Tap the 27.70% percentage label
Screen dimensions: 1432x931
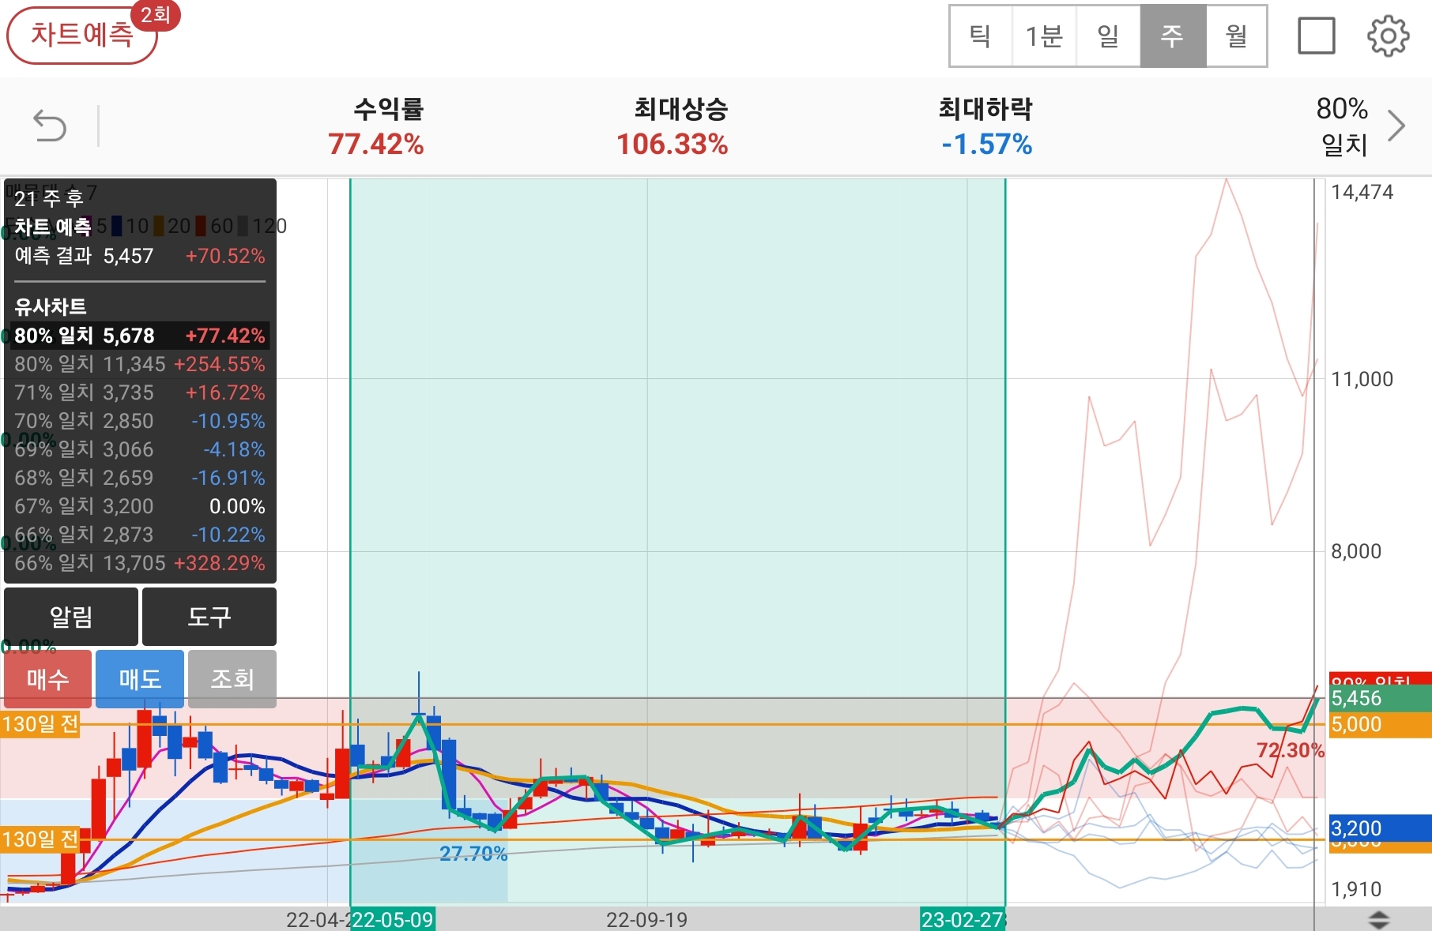click(x=473, y=854)
